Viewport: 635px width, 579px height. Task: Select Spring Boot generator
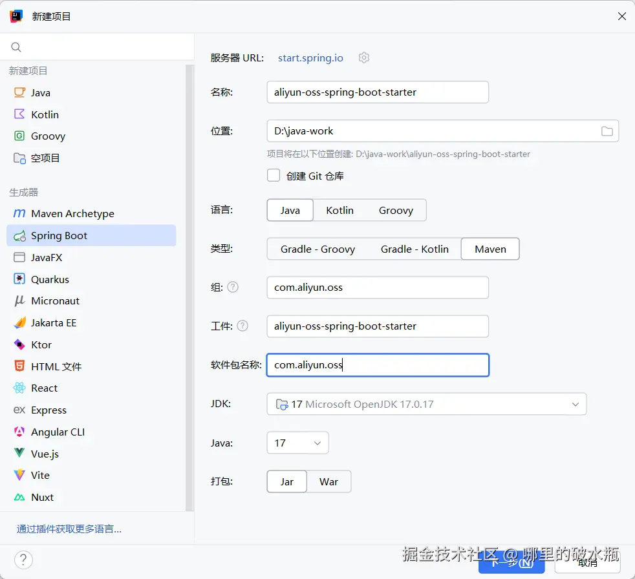pos(92,235)
